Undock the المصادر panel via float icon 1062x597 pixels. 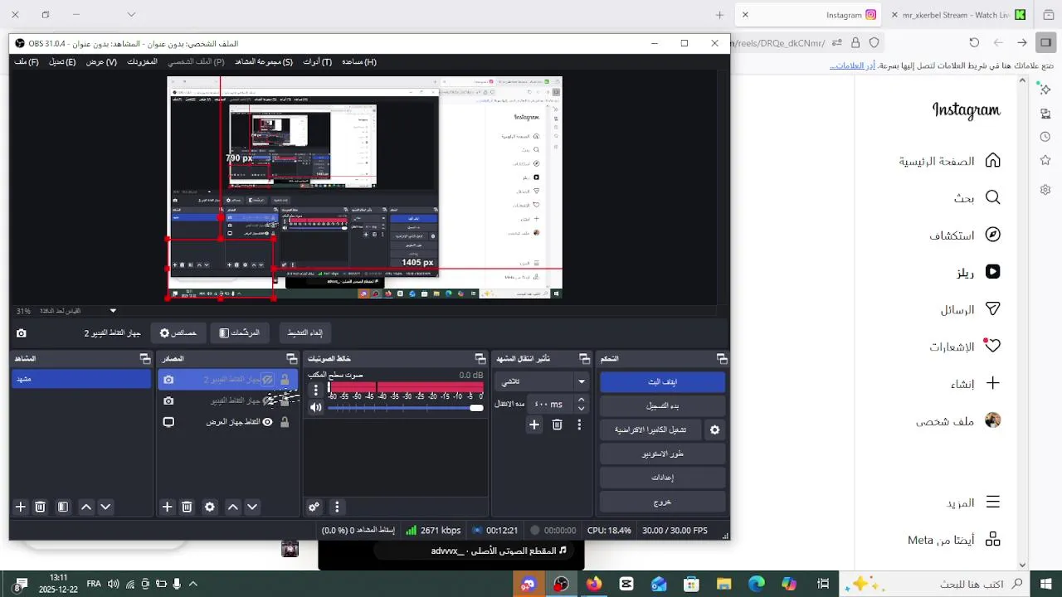click(291, 358)
